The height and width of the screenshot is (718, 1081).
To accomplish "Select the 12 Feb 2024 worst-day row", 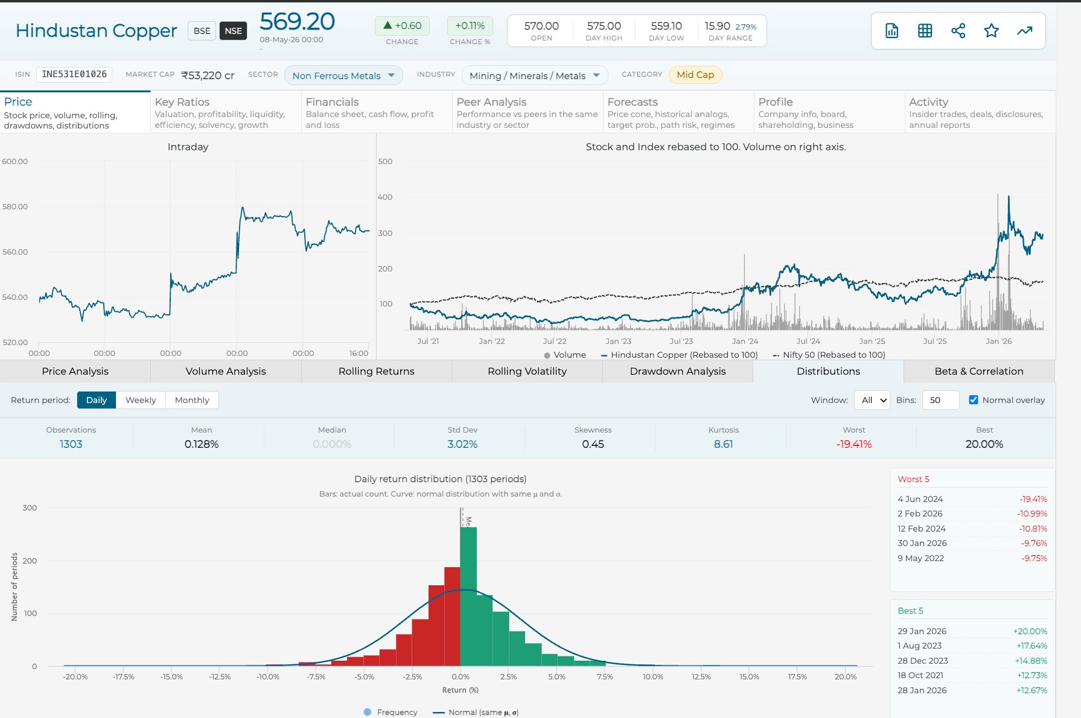I will [972, 529].
